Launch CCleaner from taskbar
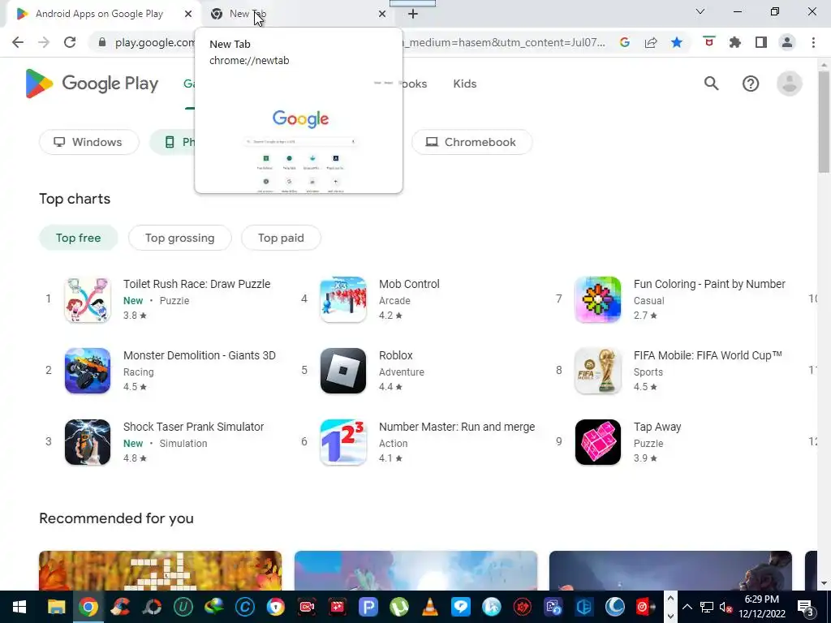The height and width of the screenshot is (623, 831). [120, 607]
